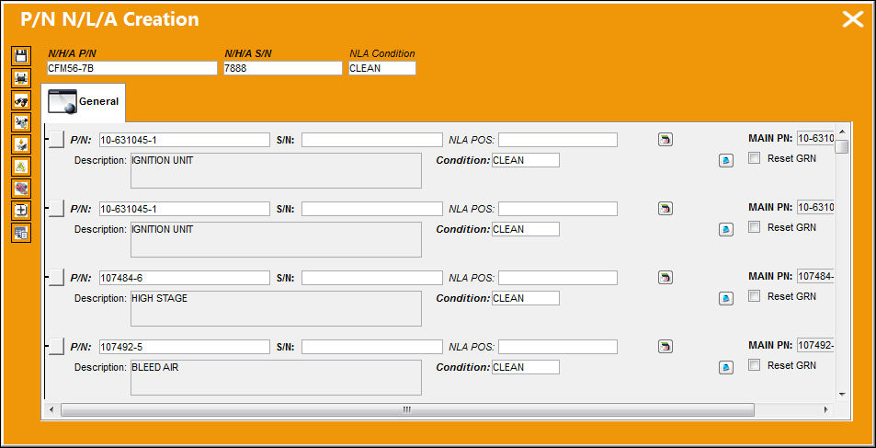
Task: Click the boxed plus sign toolbar icon
Action: (21, 211)
